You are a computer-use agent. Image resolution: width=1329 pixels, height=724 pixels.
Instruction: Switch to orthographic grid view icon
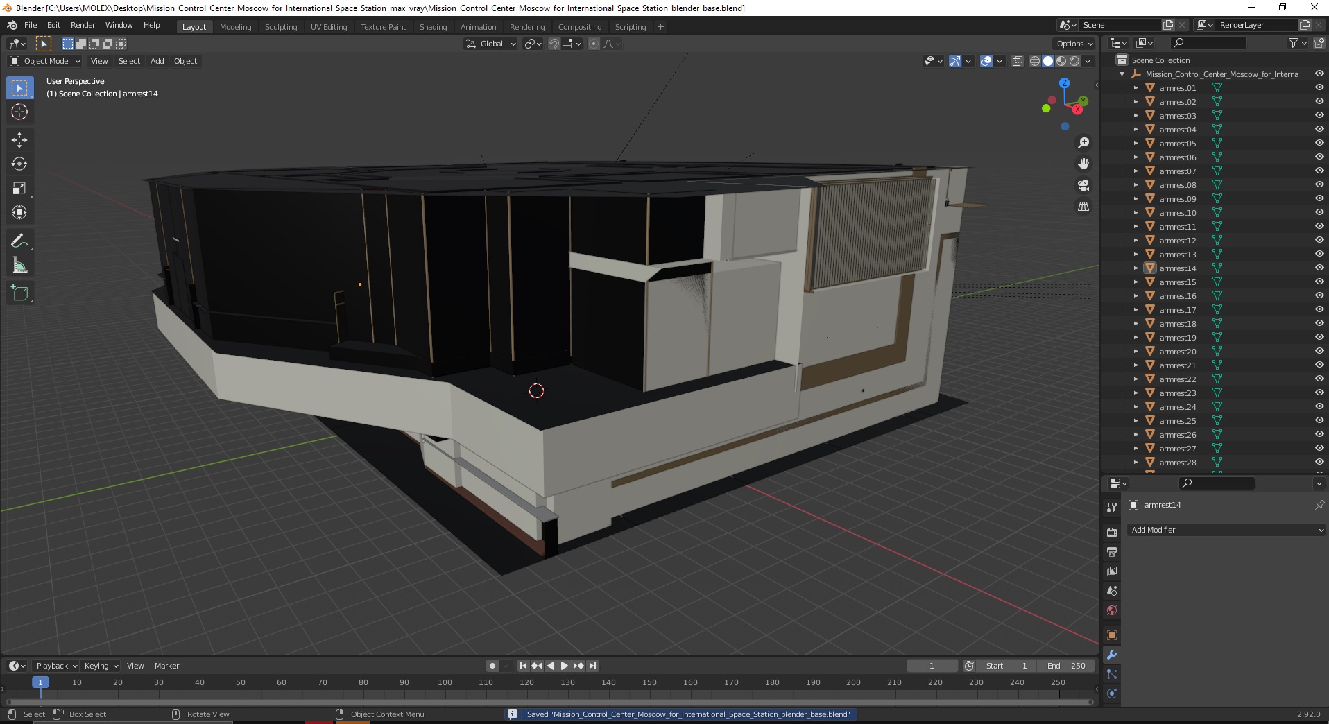tap(1083, 207)
